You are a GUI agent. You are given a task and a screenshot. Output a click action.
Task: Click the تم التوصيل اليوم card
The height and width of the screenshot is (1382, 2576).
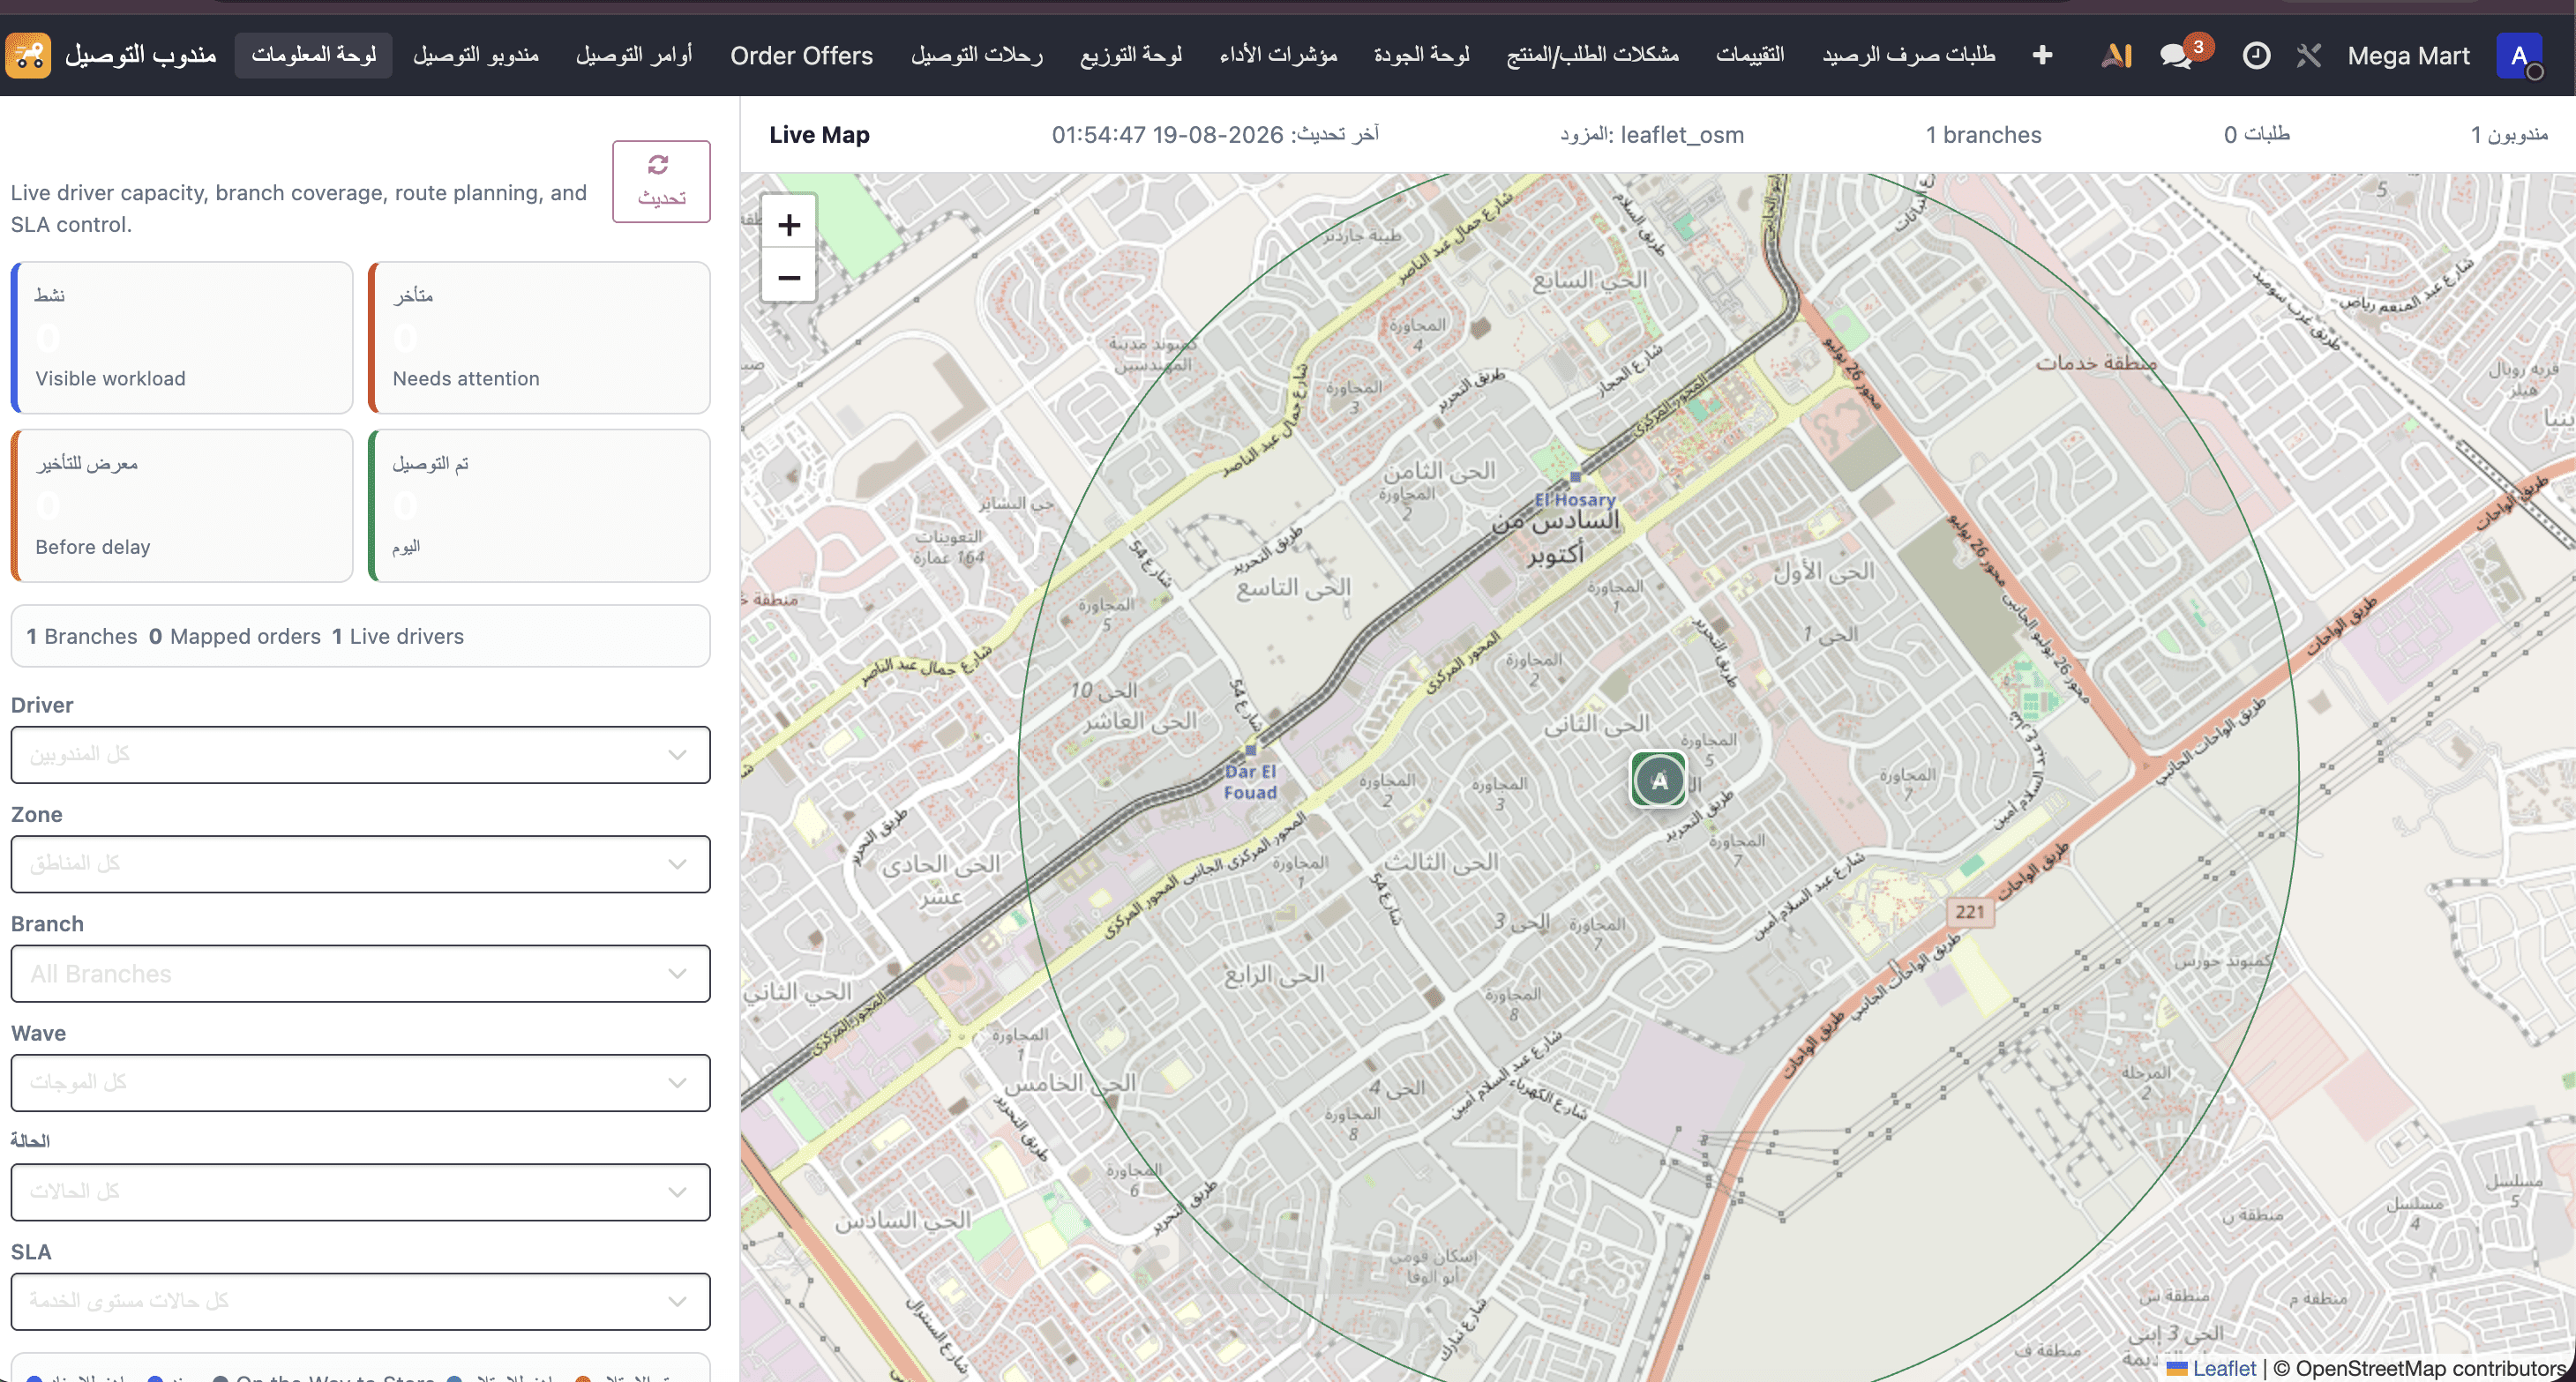539,505
